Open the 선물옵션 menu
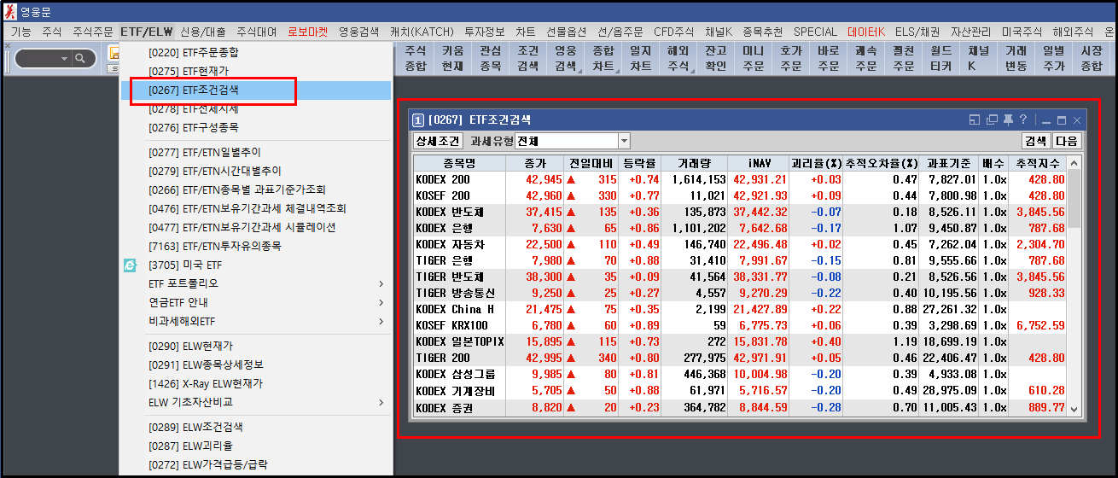Image resolution: width=1118 pixels, height=478 pixels. [x=565, y=32]
